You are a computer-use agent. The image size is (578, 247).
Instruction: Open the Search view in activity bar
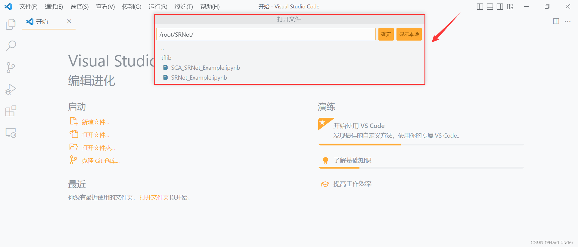(11, 46)
